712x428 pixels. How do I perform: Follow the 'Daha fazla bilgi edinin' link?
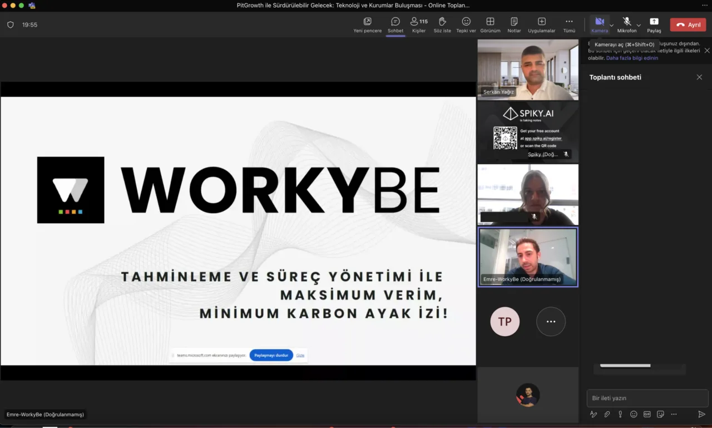tap(632, 58)
